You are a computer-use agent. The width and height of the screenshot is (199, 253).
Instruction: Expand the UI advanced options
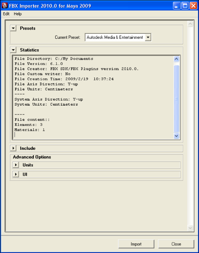point(16,174)
